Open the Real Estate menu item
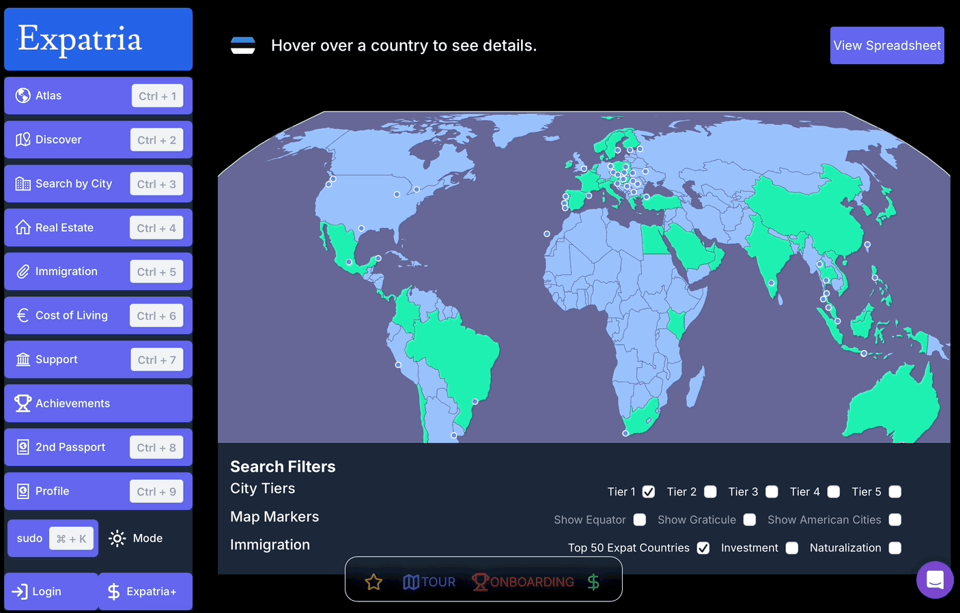The height and width of the screenshot is (613, 960). coord(98,227)
